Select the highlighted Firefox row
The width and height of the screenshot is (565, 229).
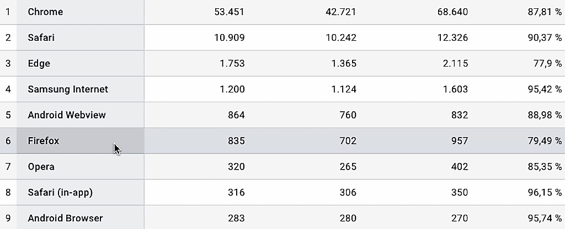click(x=282, y=140)
